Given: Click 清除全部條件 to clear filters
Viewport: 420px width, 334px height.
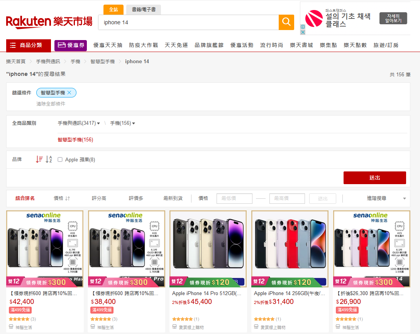Looking at the screenshot, I should point(51,104).
